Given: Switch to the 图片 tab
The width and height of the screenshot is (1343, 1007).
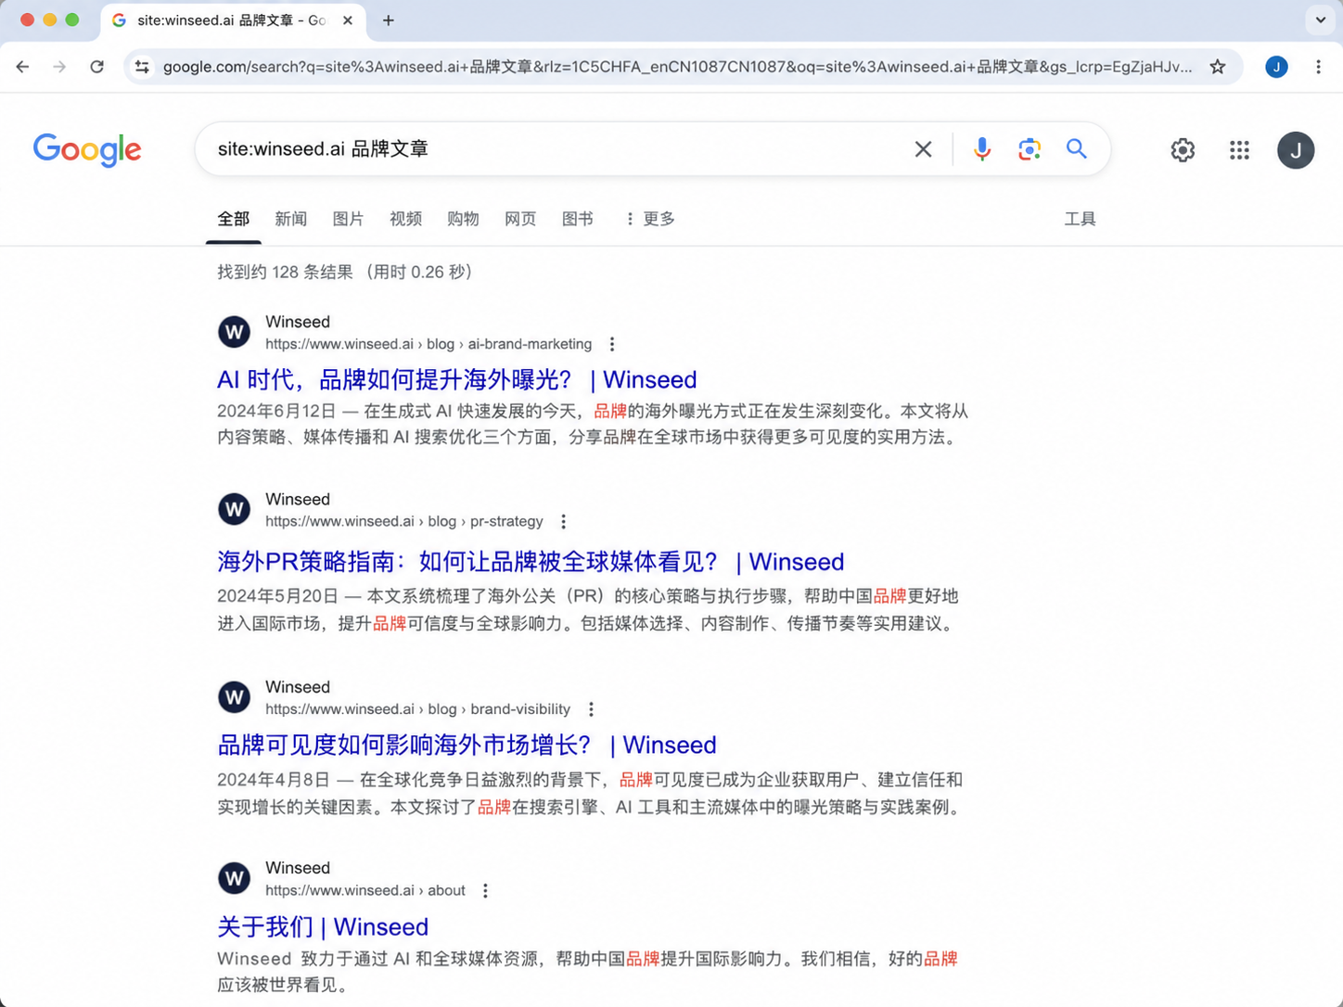Looking at the screenshot, I should (348, 219).
